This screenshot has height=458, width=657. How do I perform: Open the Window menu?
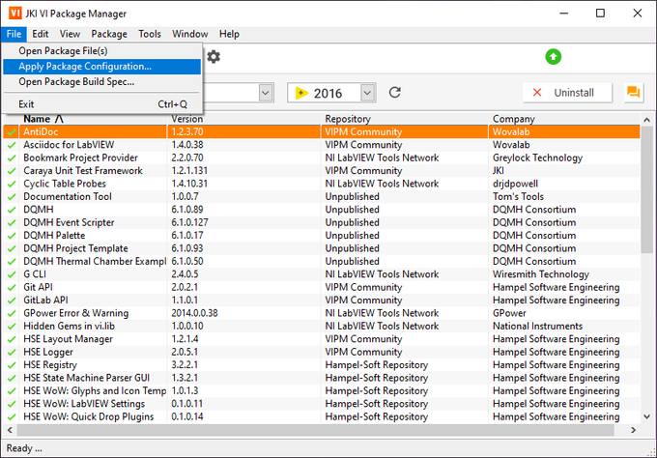point(189,34)
